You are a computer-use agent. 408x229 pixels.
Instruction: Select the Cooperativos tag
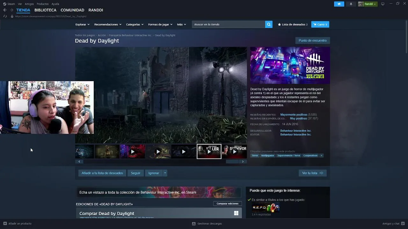tap(310, 156)
